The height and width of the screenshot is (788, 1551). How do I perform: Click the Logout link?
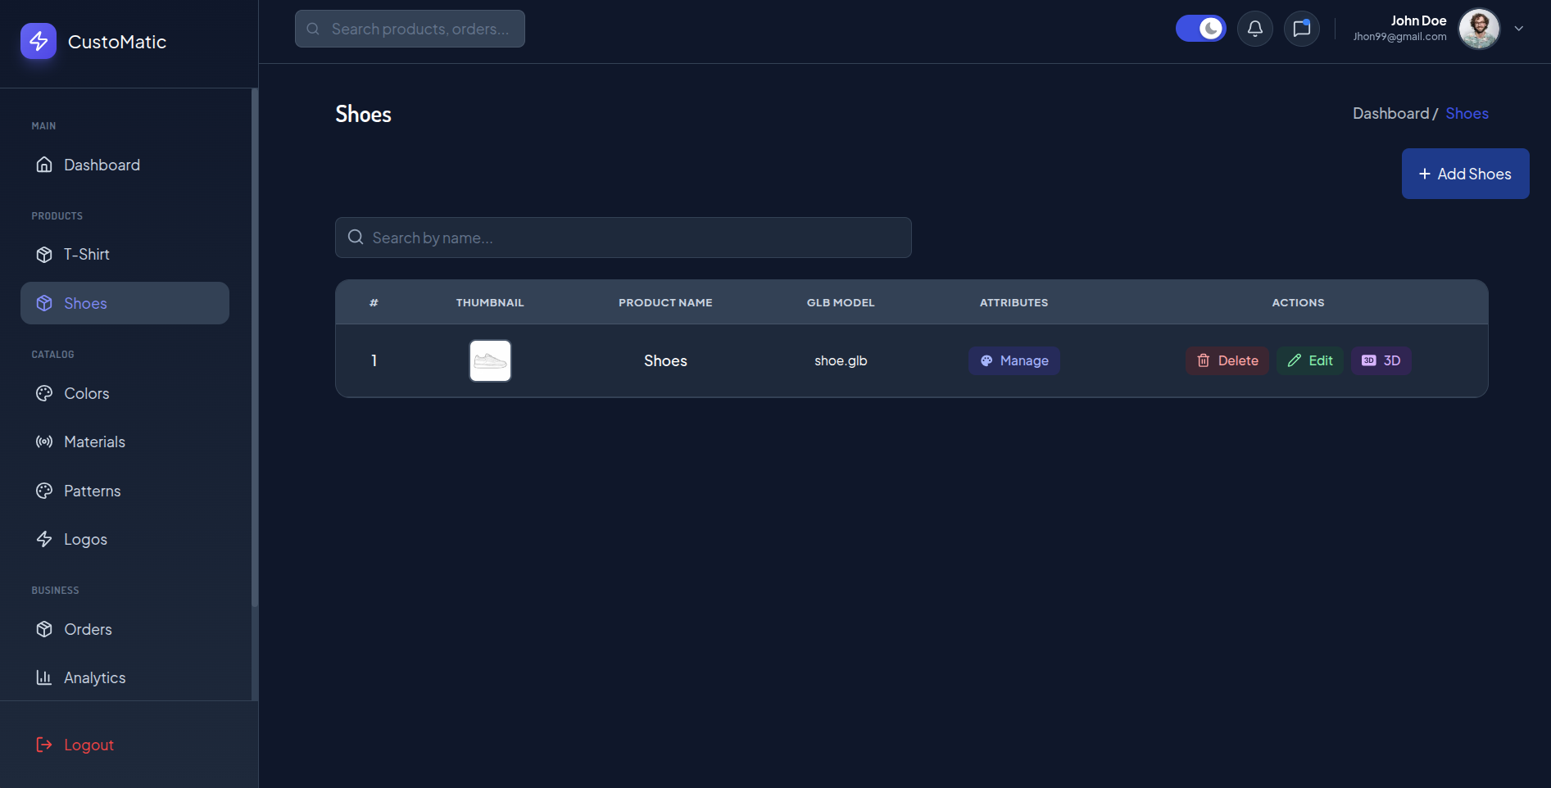(75, 745)
